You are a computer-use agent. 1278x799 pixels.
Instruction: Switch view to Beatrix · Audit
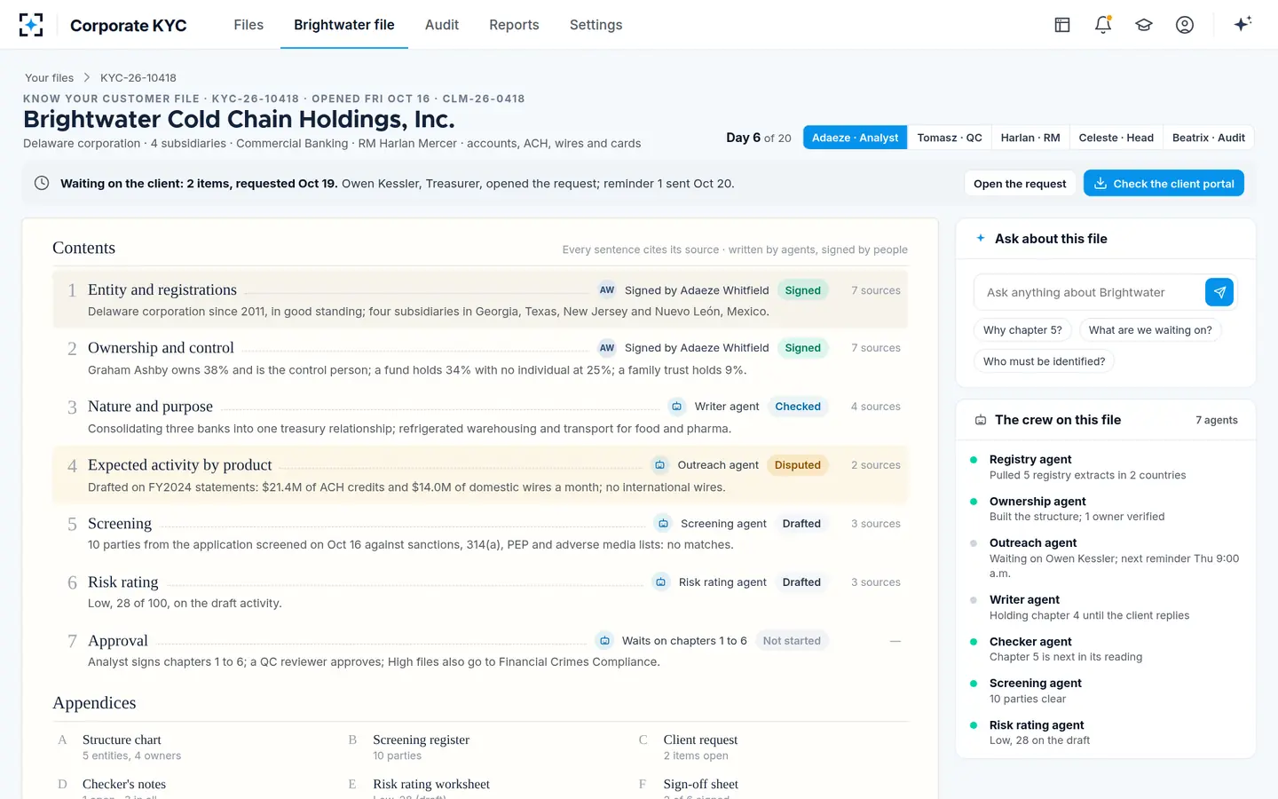click(1209, 138)
